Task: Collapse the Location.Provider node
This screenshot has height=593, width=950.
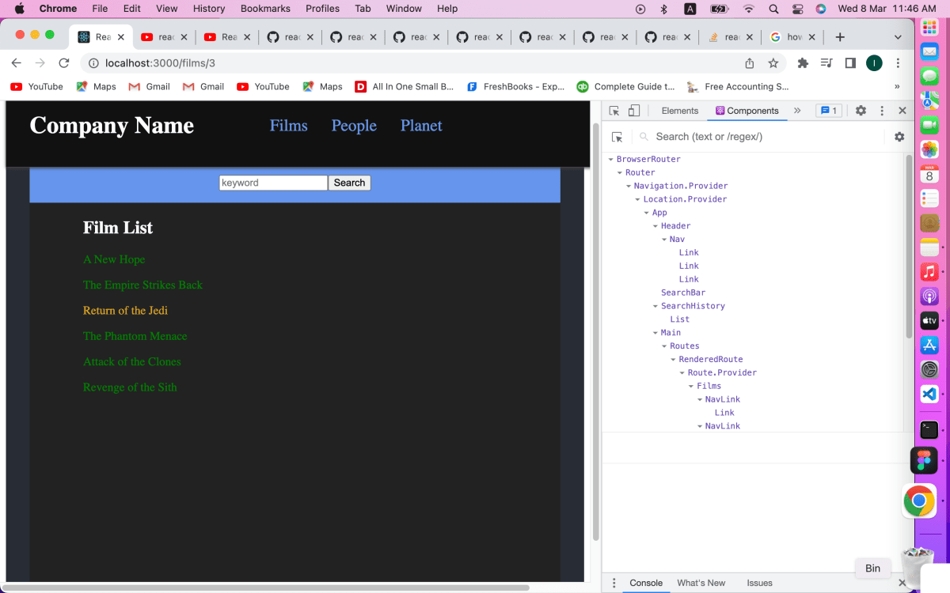Action: pos(638,200)
